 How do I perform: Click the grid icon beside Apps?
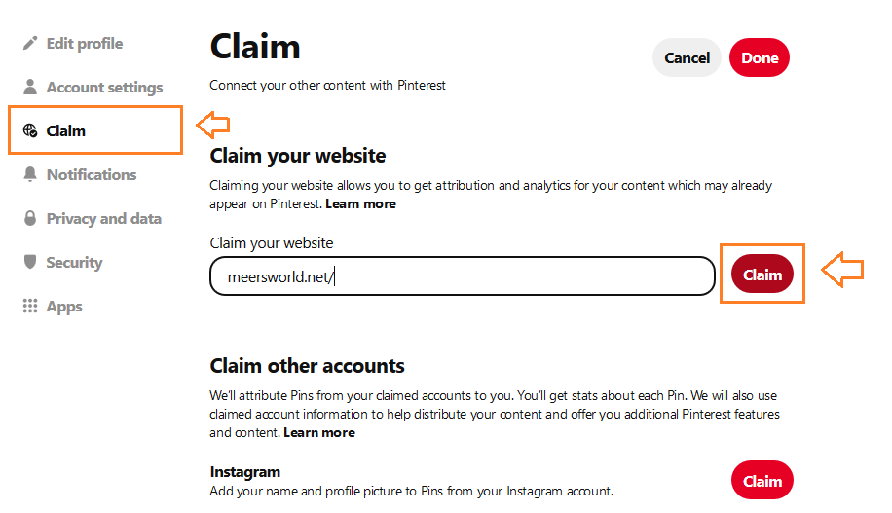(30, 307)
